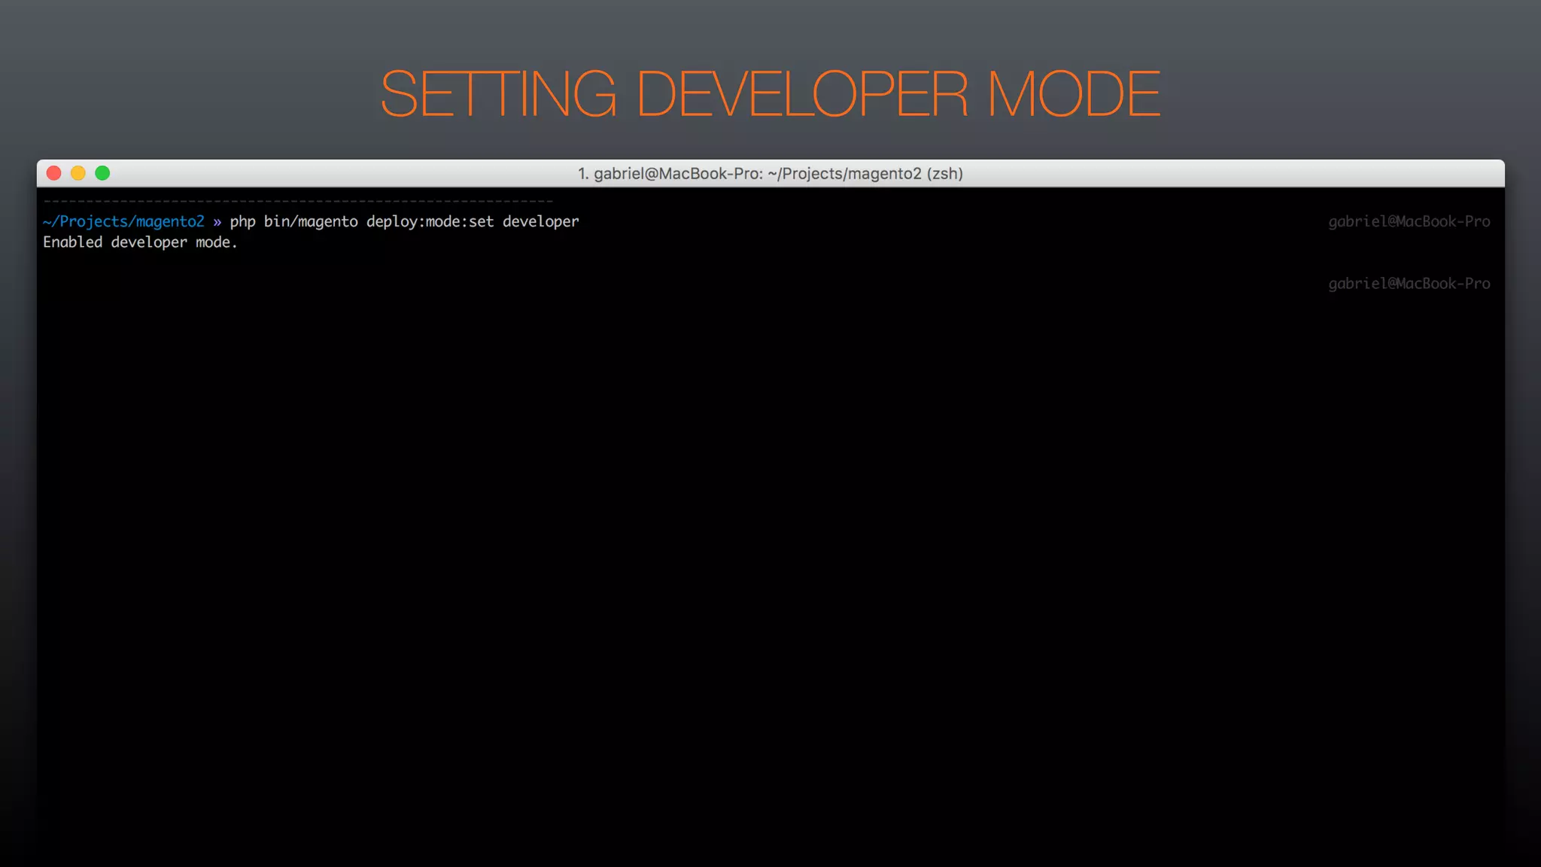Image resolution: width=1541 pixels, height=867 pixels.
Task: Click the '»' prompt symbol
Action: coord(217,222)
